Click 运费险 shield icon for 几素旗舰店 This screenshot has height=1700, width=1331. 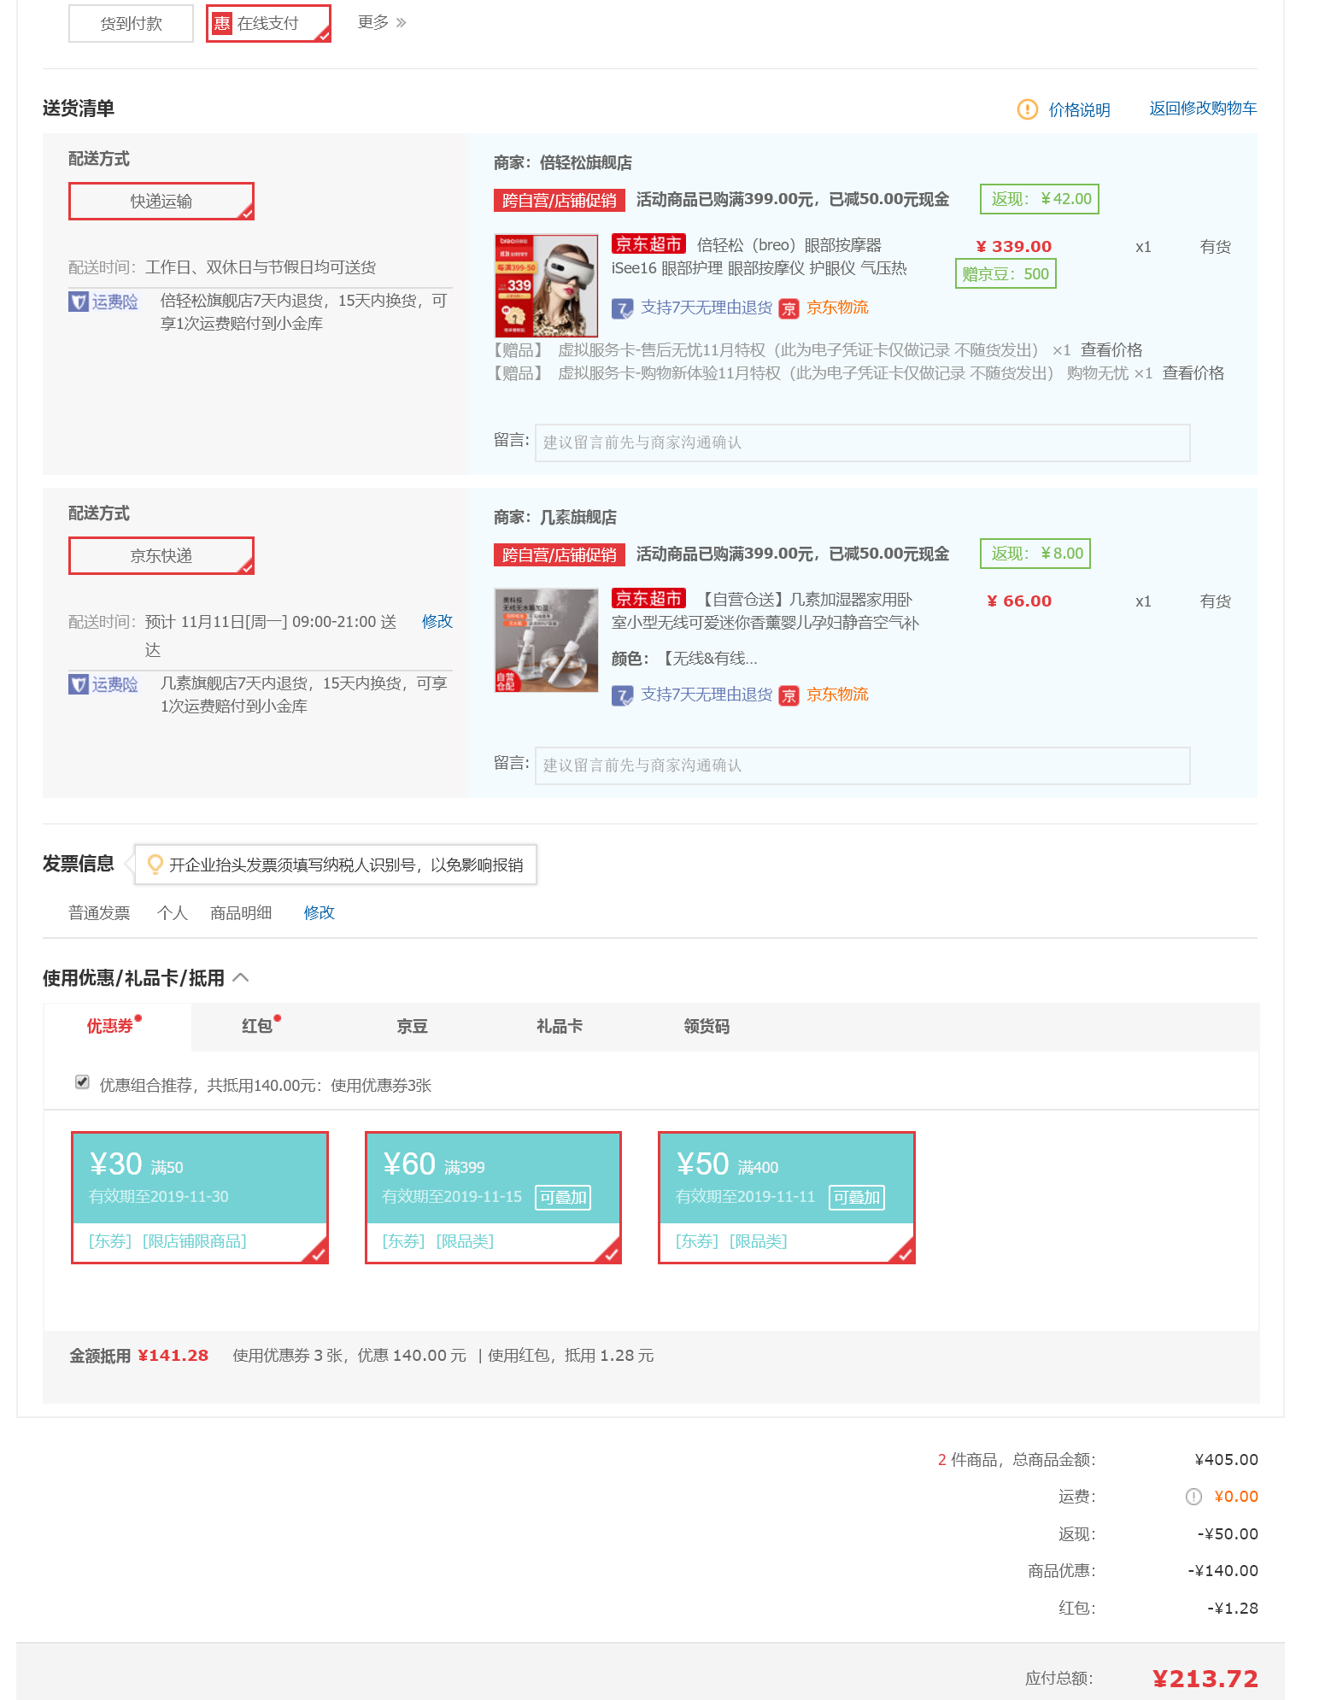coord(79,684)
